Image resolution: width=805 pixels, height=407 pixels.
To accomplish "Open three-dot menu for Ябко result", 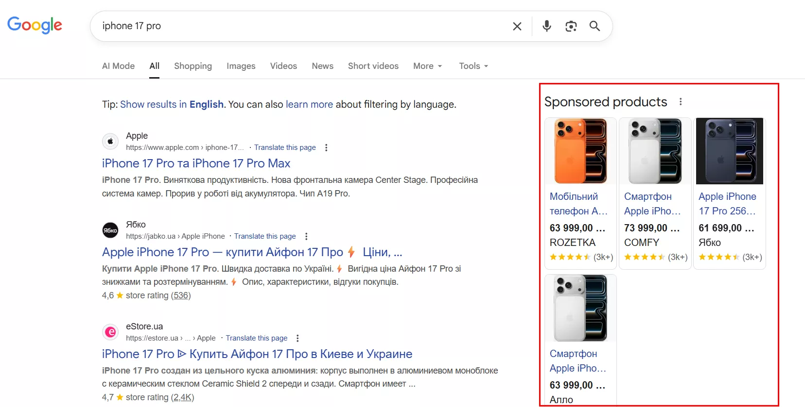I will pos(306,236).
